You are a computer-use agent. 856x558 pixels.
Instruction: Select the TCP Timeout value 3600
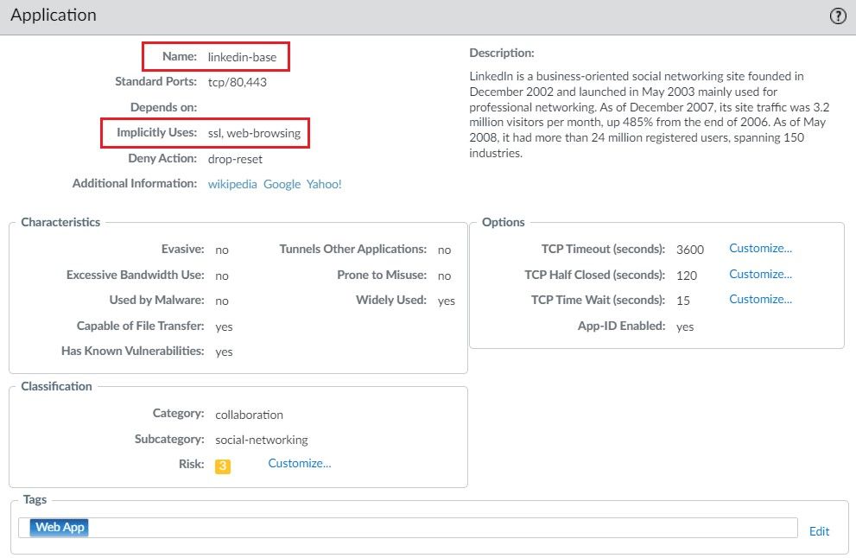690,250
